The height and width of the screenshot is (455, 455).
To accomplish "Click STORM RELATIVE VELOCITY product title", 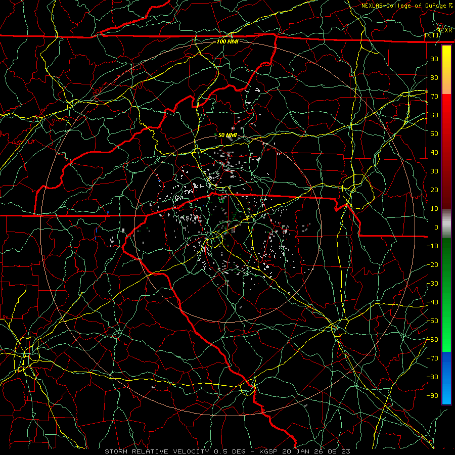I will (x=157, y=451).
